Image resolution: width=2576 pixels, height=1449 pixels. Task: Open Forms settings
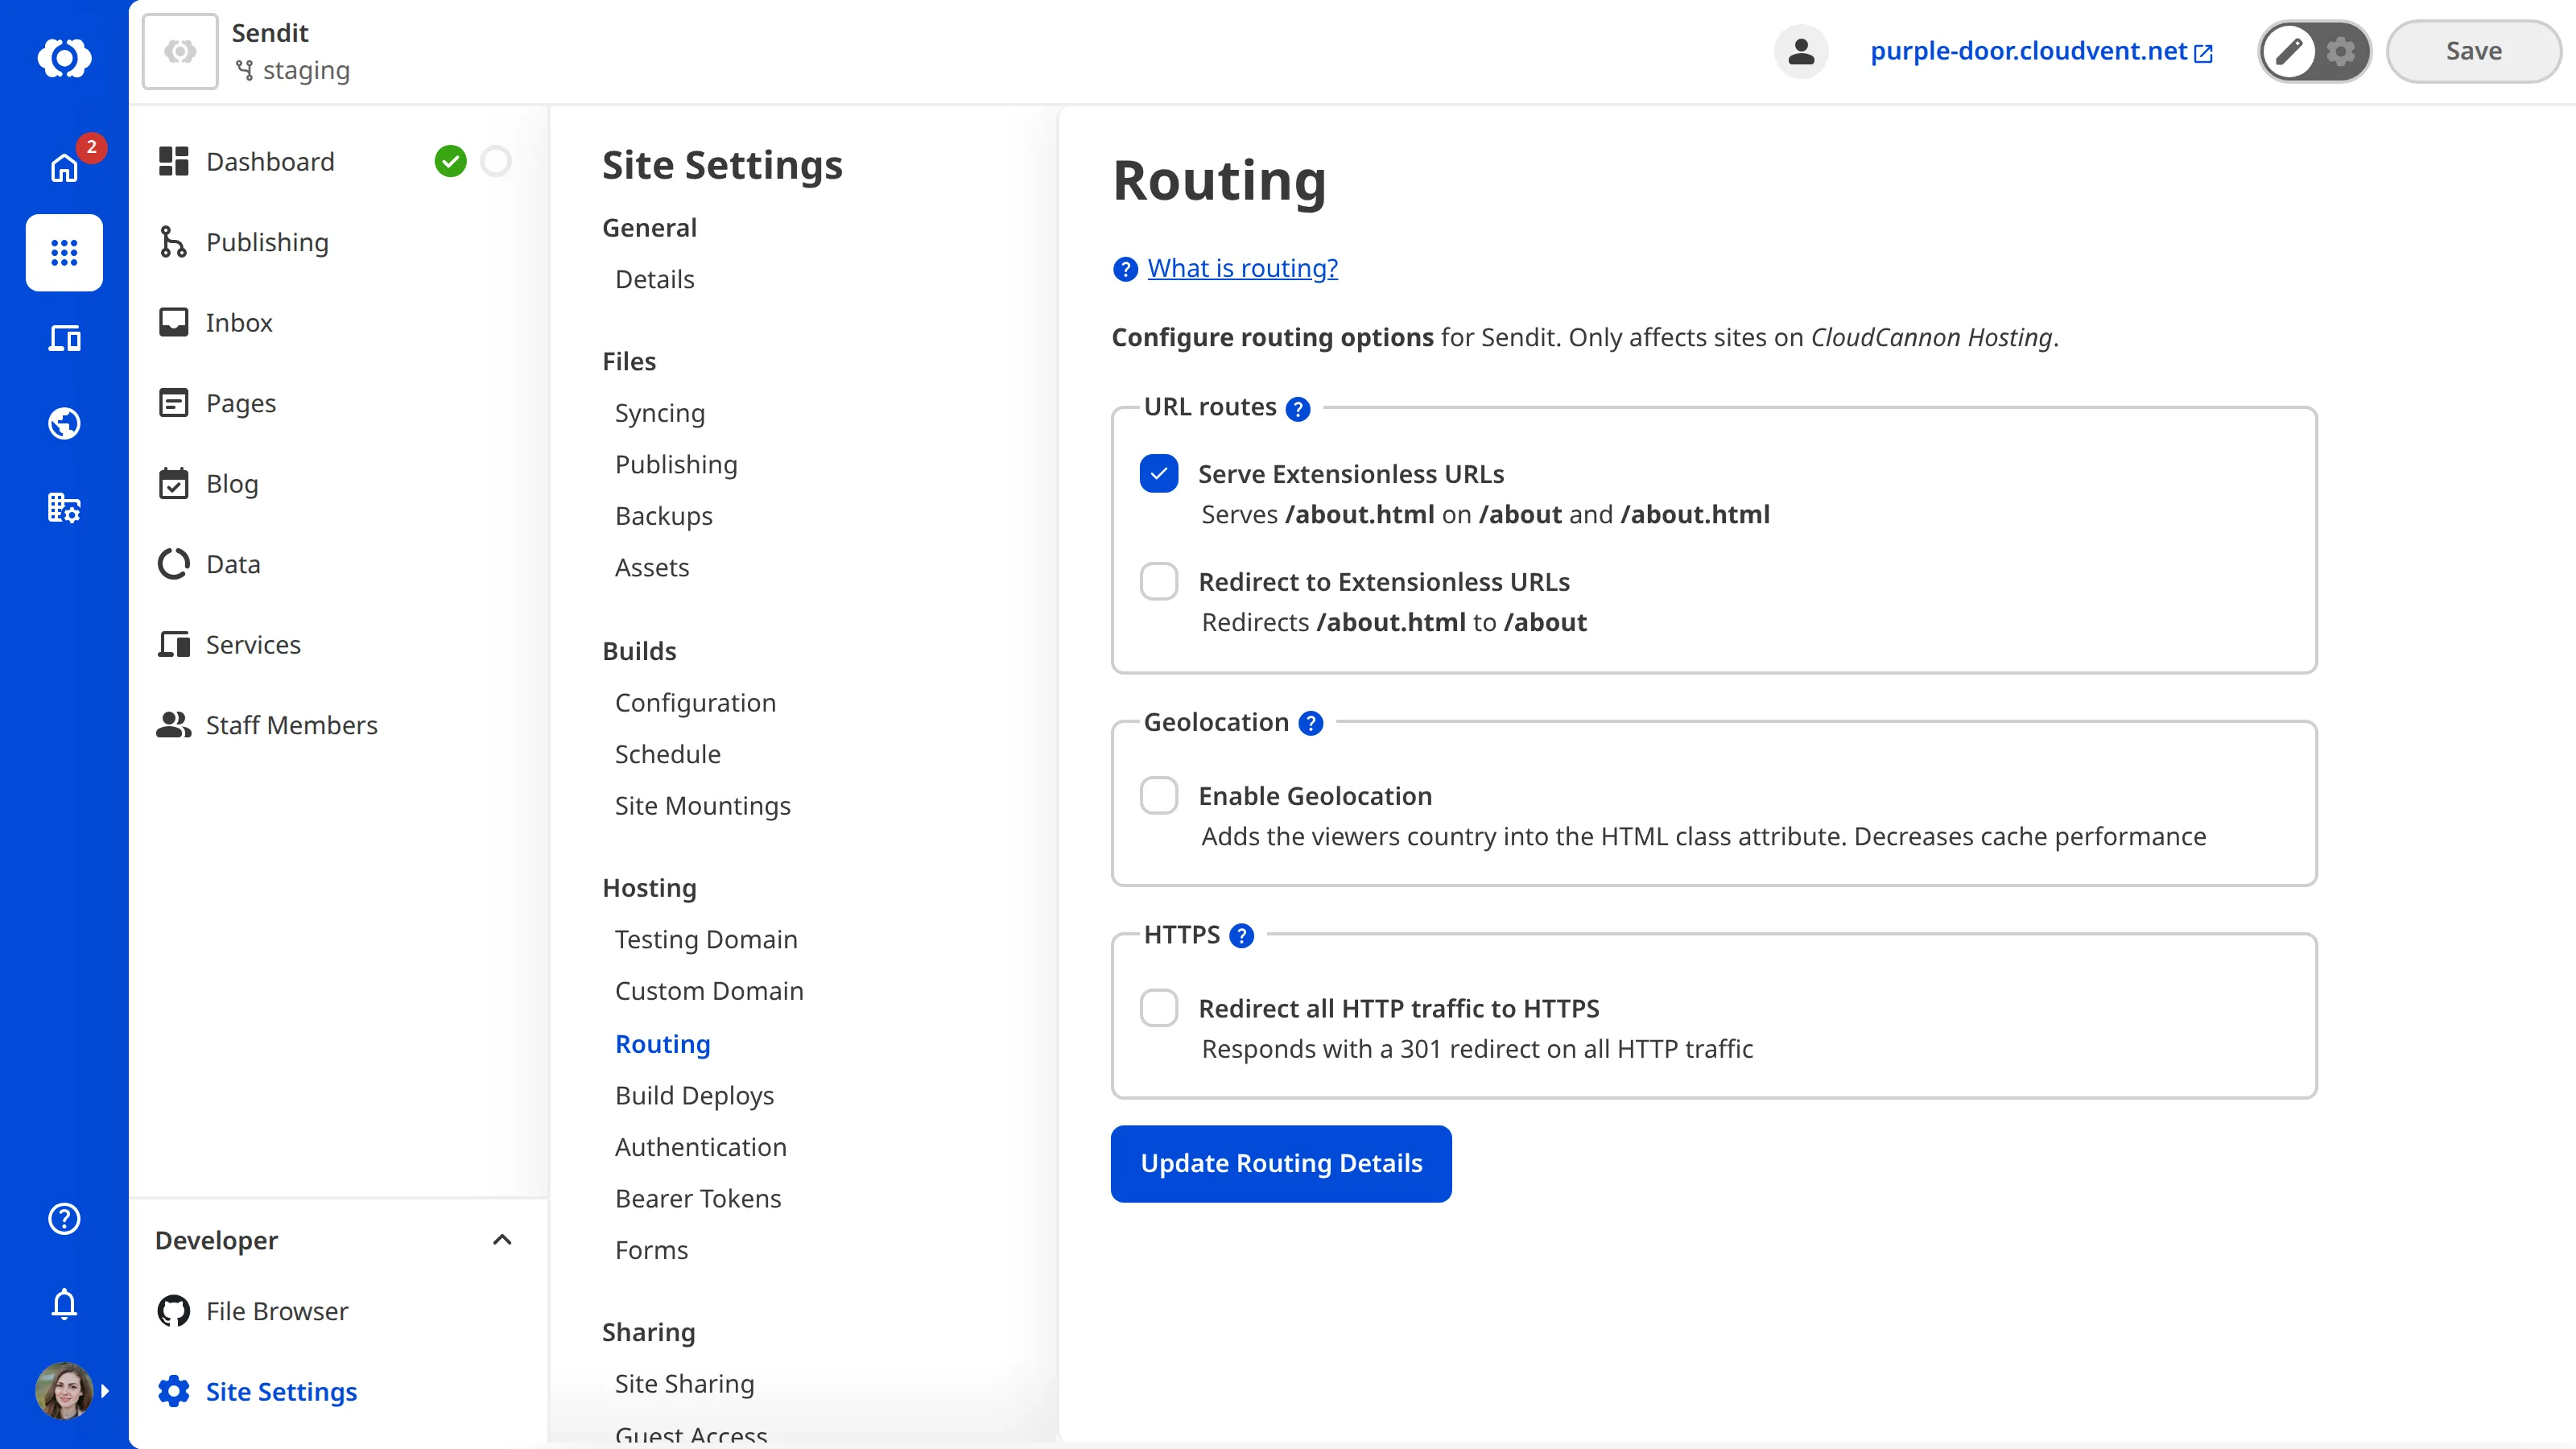tap(651, 1249)
